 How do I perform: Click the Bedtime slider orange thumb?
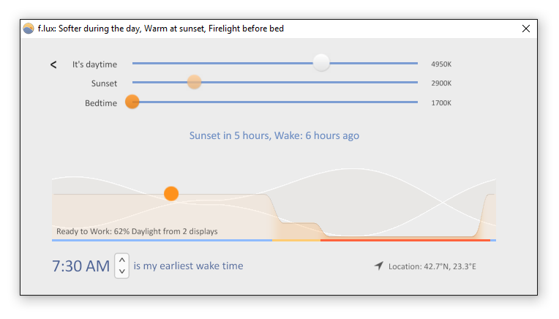(132, 102)
